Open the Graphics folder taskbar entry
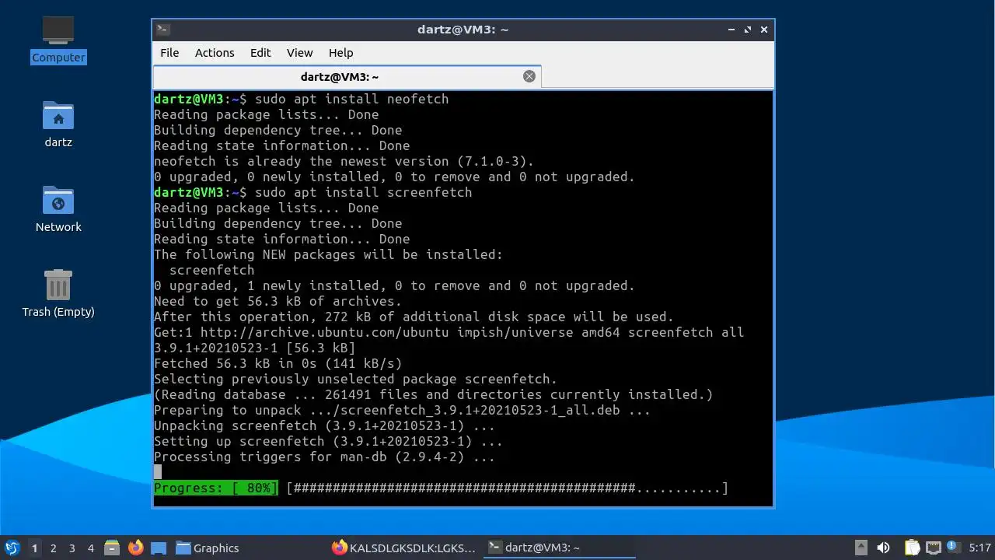This screenshot has height=560, width=995. tap(208, 548)
